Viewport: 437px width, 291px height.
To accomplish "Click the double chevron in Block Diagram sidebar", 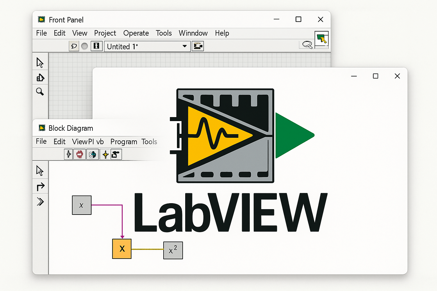I will click(x=40, y=202).
